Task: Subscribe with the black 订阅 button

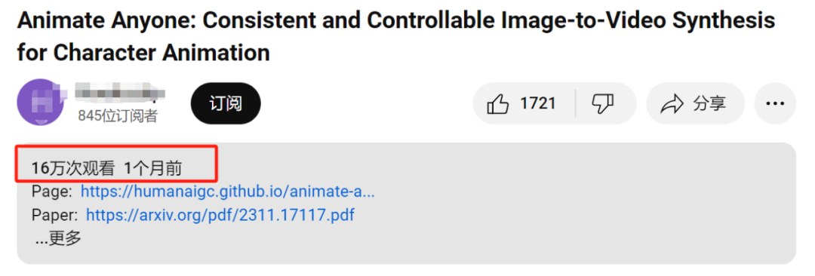Action: [226, 103]
